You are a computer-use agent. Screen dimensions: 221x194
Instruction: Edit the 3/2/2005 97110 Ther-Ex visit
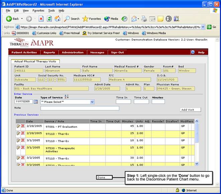tap(18, 157)
